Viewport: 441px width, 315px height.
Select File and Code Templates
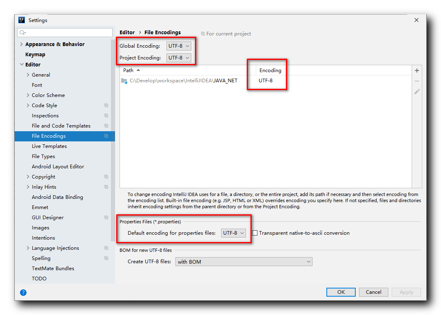tap(61, 126)
